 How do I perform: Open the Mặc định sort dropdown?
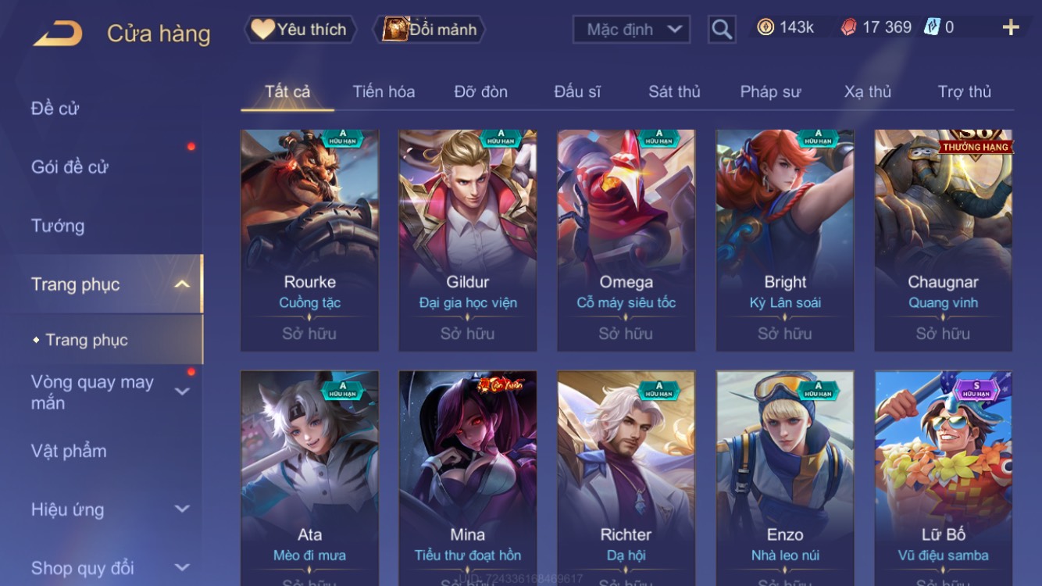point(631,30)
